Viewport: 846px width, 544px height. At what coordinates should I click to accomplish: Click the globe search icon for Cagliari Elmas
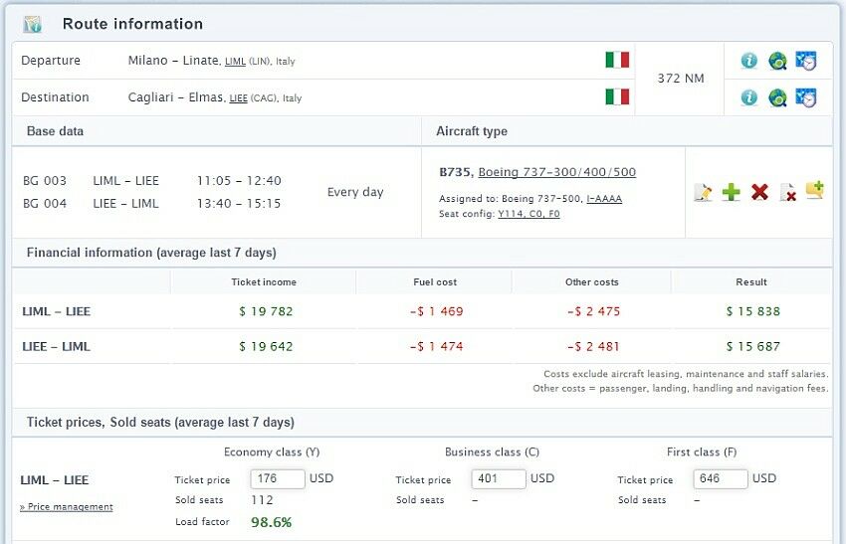click(x=777, y=97)
